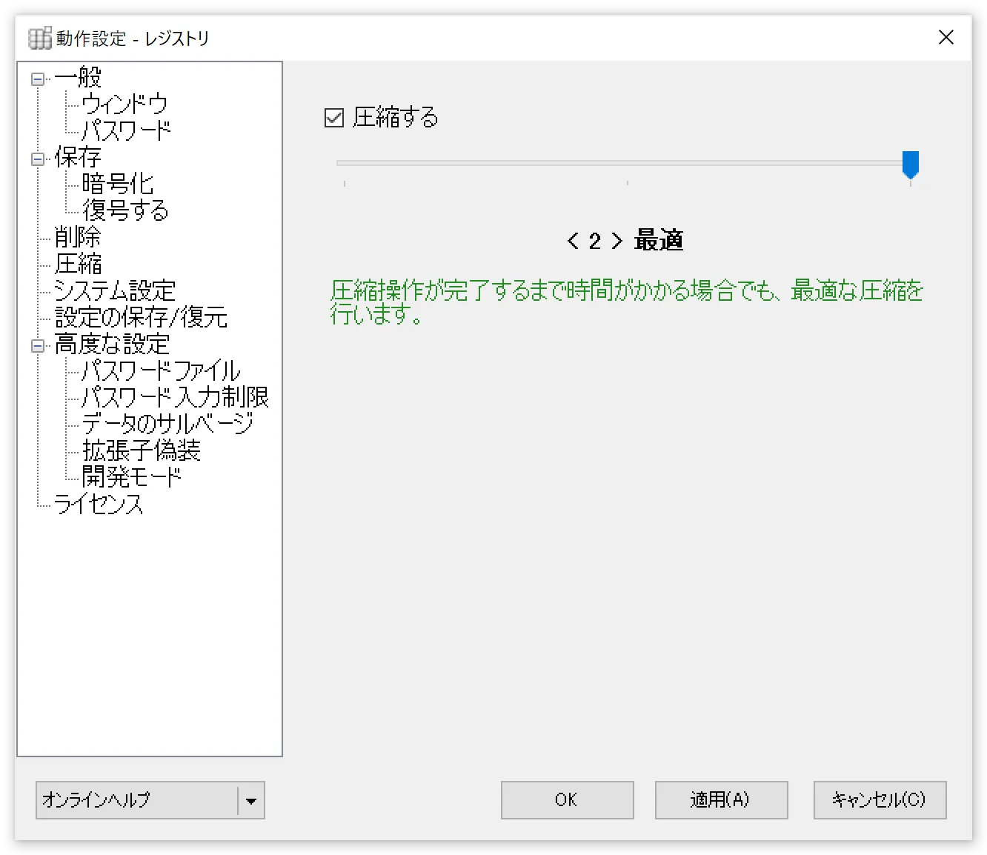The height and width of the screenshot is (855, 987).
Task: Open the オンラインヘルプ dropdown arrow
Action: click(252, 800)
